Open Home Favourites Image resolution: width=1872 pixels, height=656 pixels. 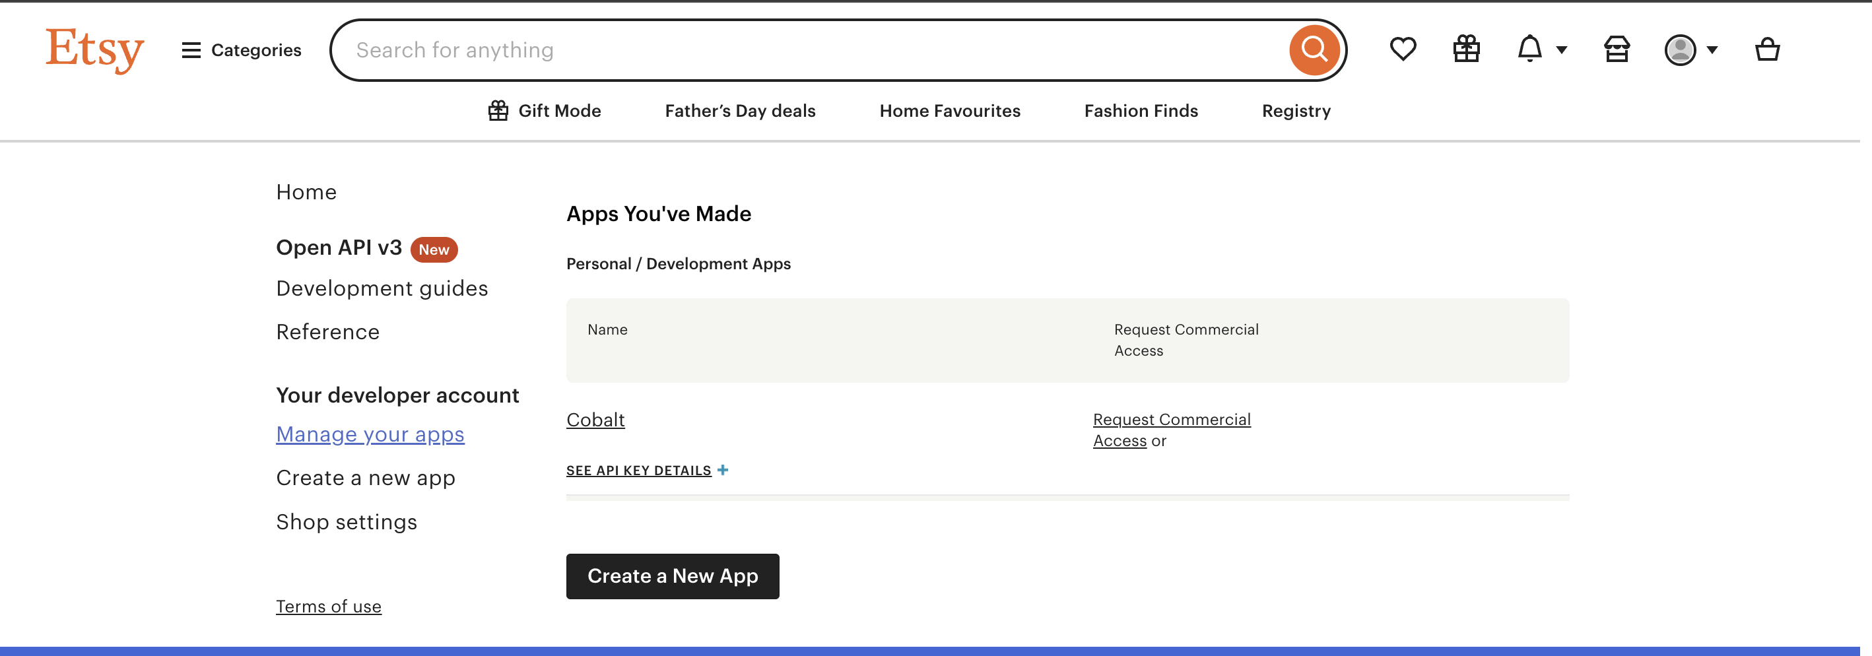pyautogui.click(x=950, y=111)
